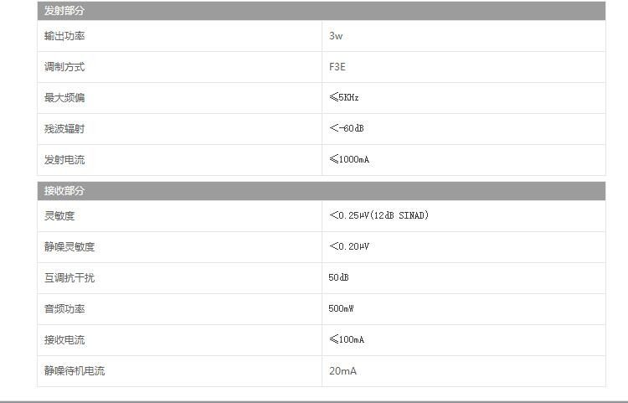628x403 pixels.
Task: Click the 3w output power value
Action: click(x=336, y=36)
